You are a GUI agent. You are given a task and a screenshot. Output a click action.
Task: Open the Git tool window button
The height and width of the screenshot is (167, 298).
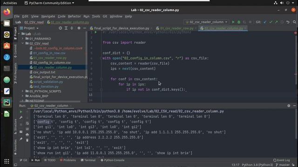click(x=23, y=160)
